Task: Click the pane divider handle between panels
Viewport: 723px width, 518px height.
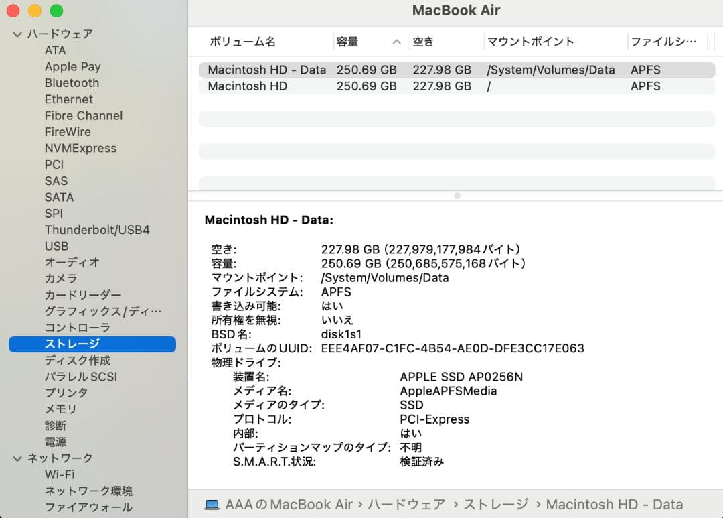Action: 457,196
